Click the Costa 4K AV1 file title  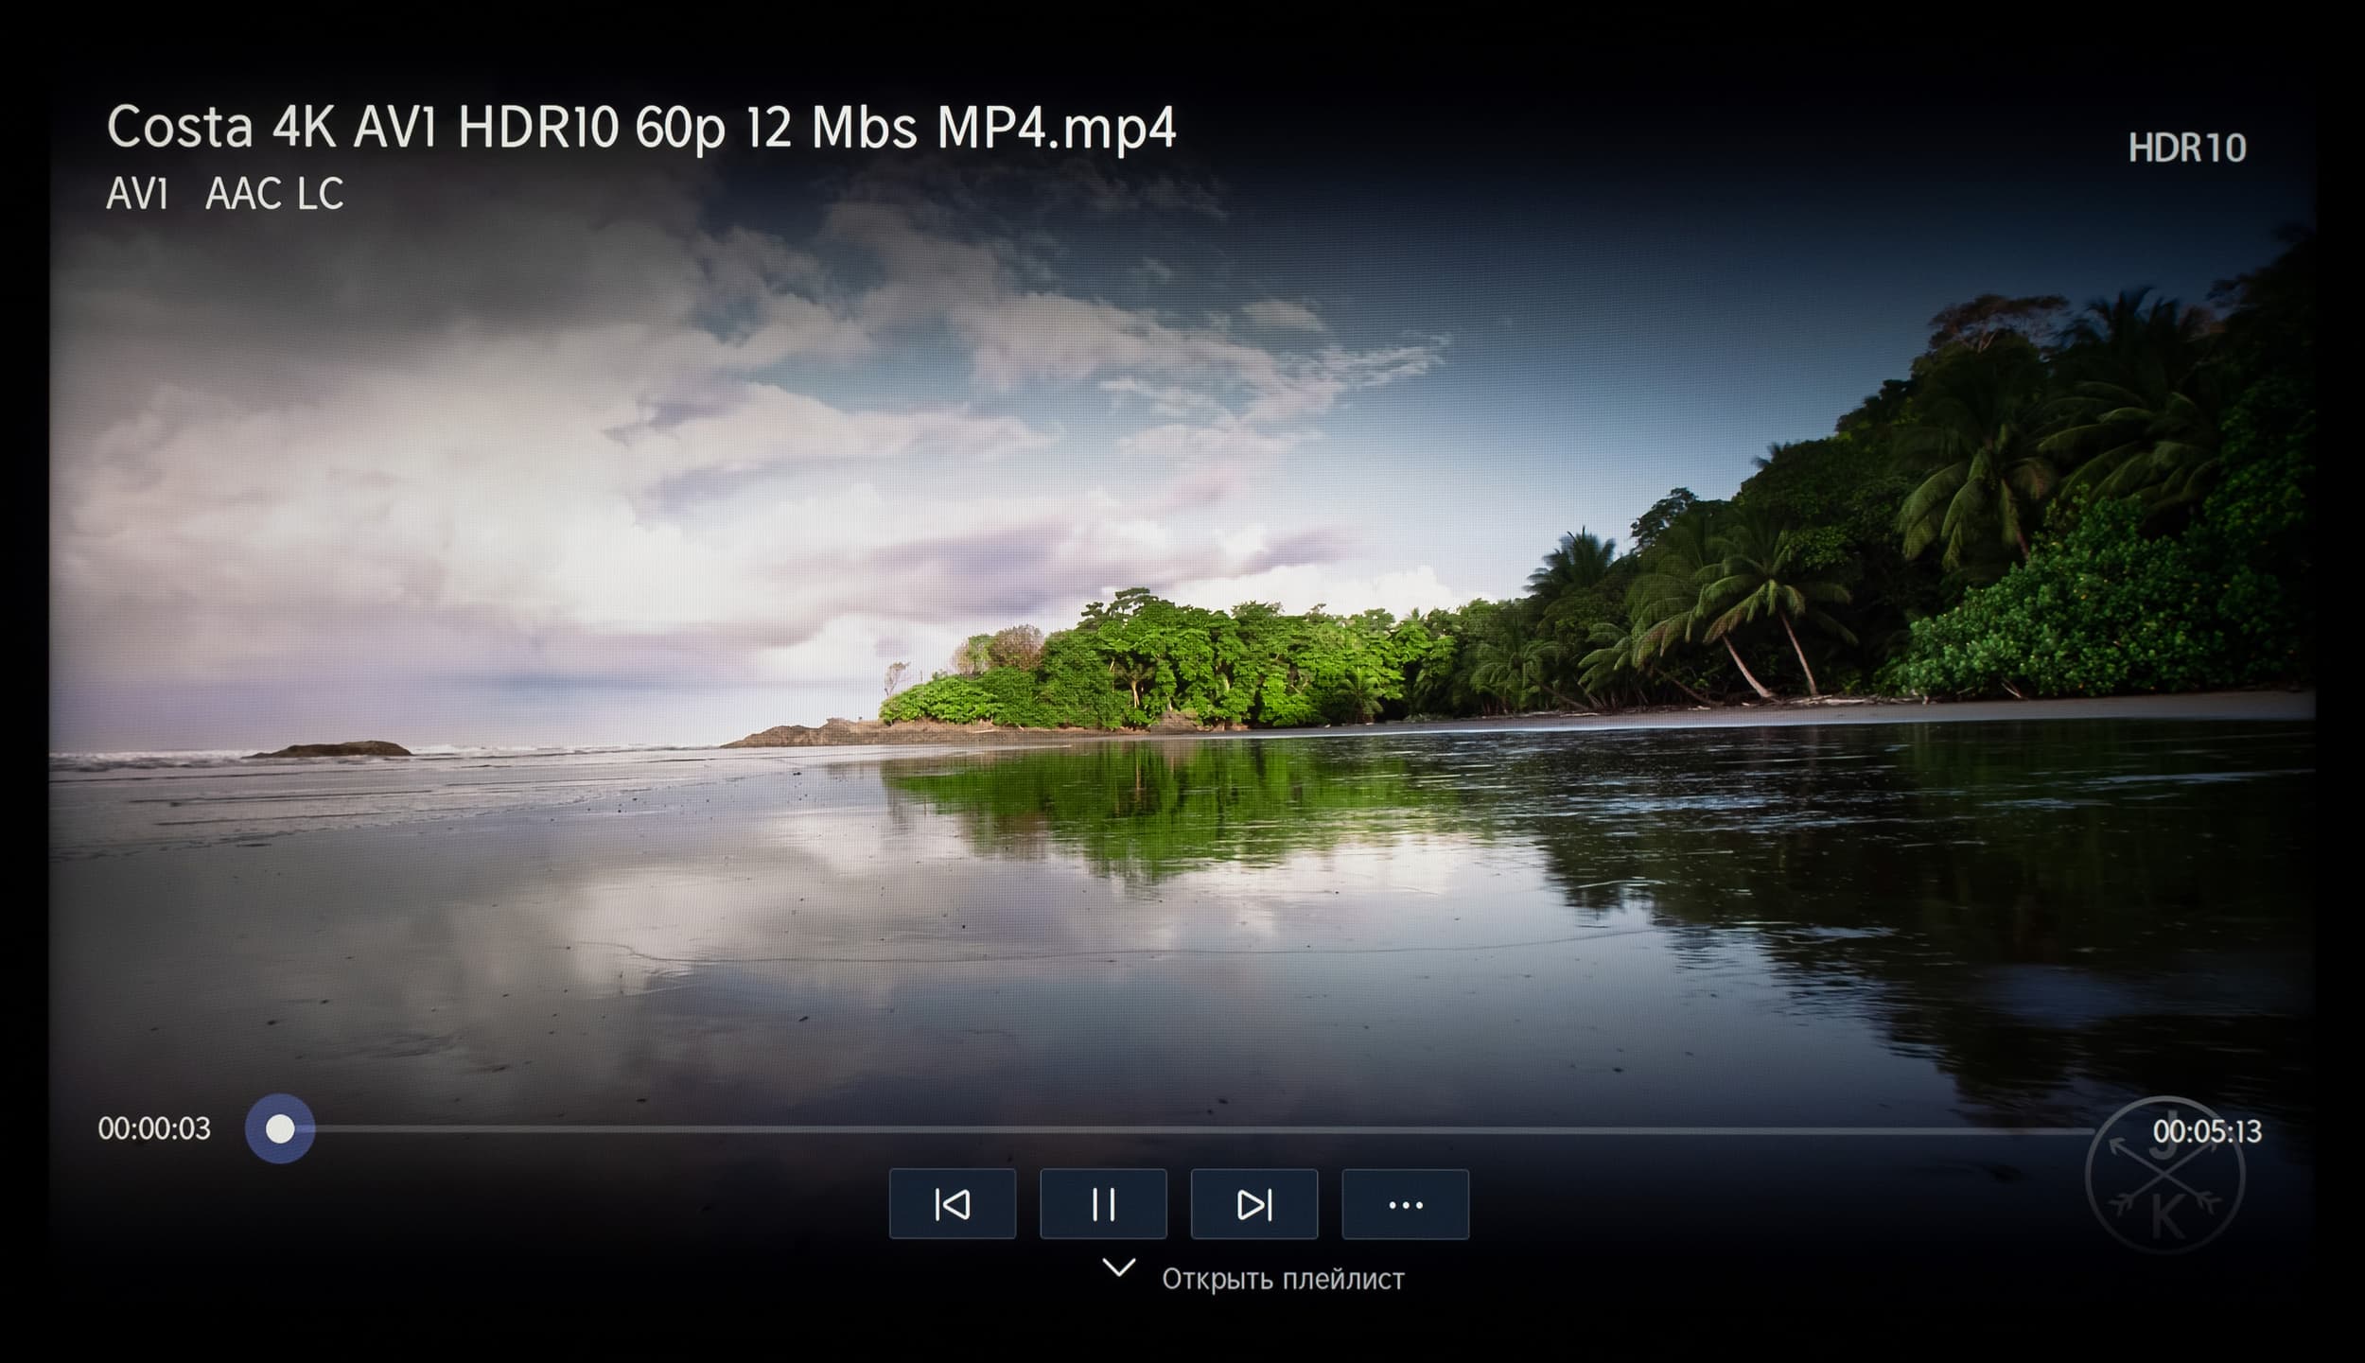[640, 127]
